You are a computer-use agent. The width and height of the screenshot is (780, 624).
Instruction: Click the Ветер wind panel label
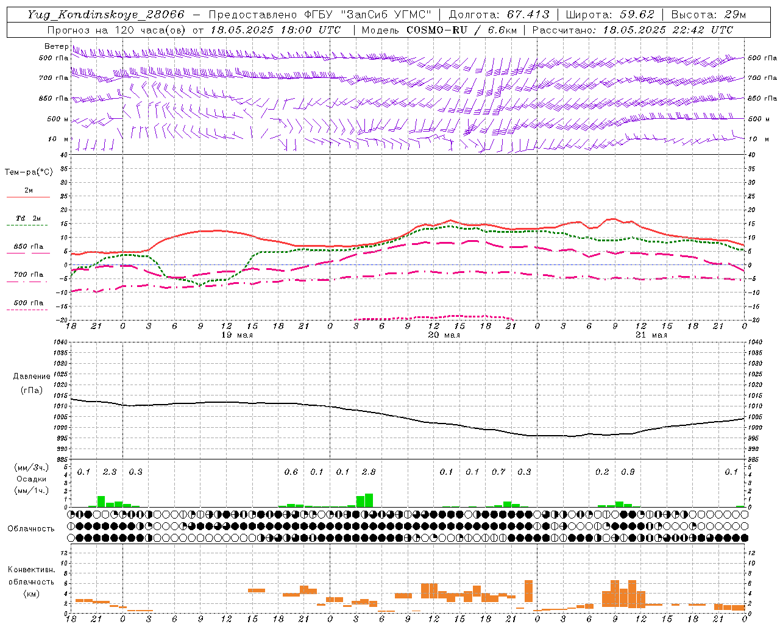coord(56,46)
